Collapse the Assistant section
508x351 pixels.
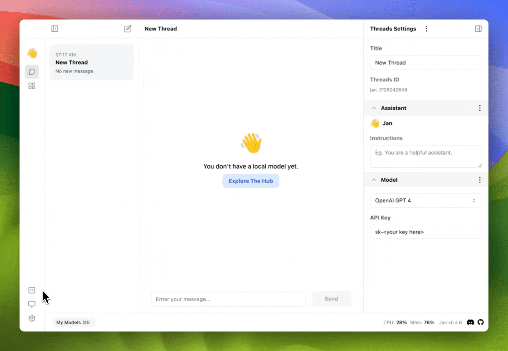point(374,108)
